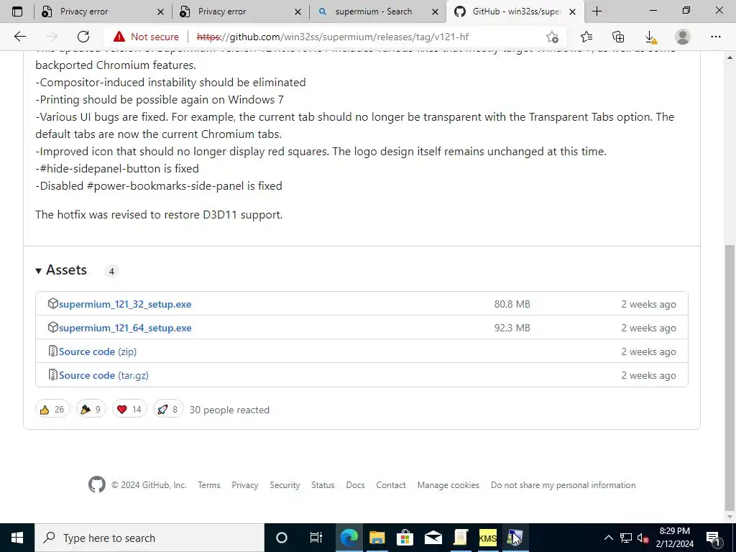Open the Favorites list icon

[586, 37]
